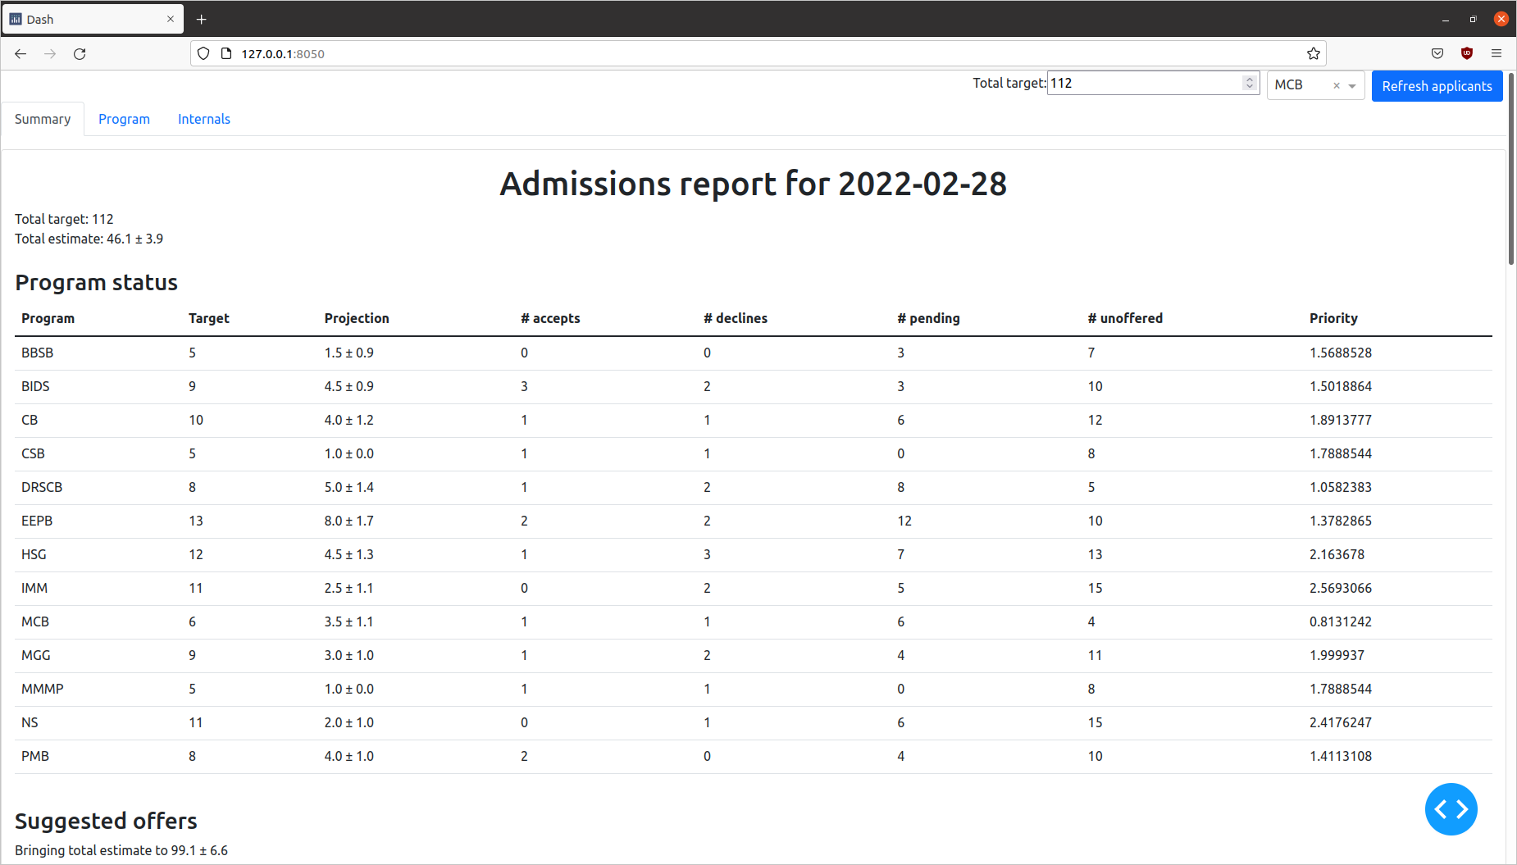Open the tracking protection shield
The image size is (1517, 865).
pyautogui.click(x=203, y=53)
